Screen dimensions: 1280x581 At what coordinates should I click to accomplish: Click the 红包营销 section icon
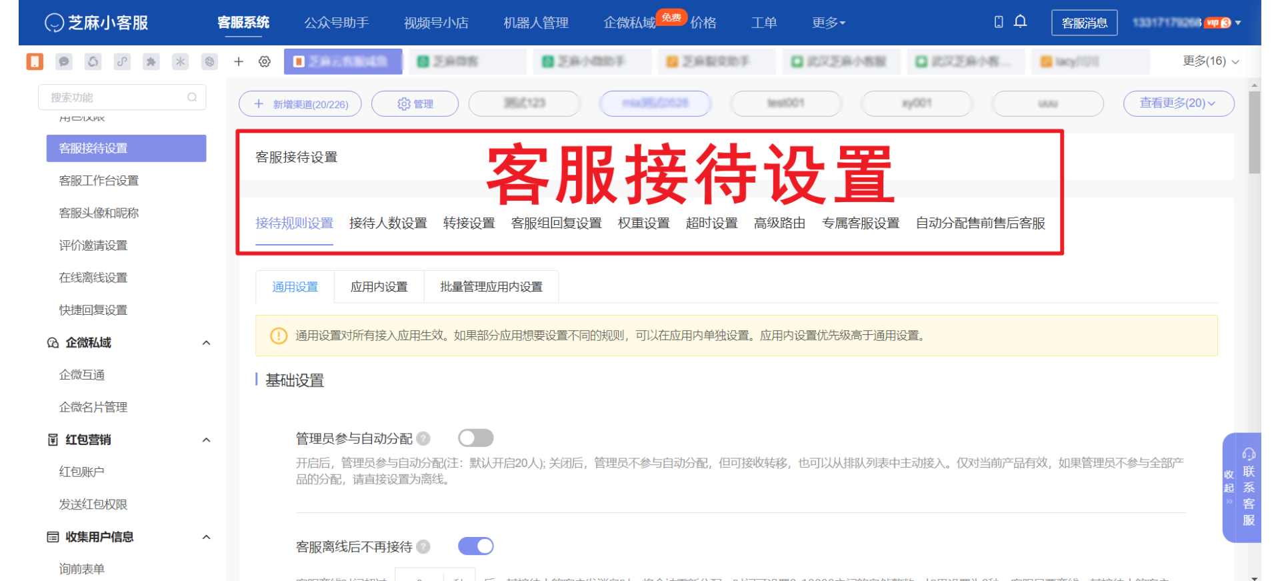[x=53, y=440]
